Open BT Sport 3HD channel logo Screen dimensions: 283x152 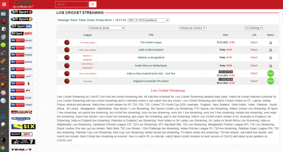(x=21, y=26)
